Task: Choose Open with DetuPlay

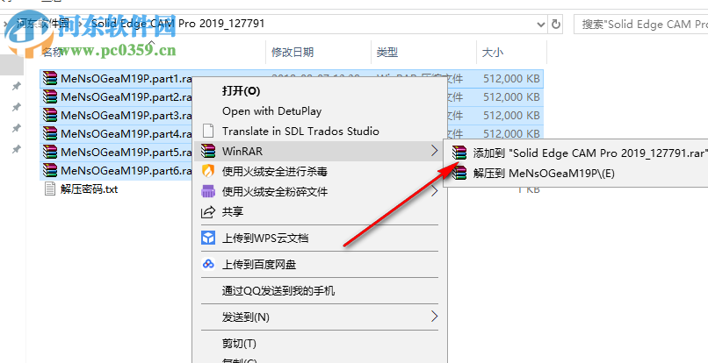Action: click(x=271, y=111)
